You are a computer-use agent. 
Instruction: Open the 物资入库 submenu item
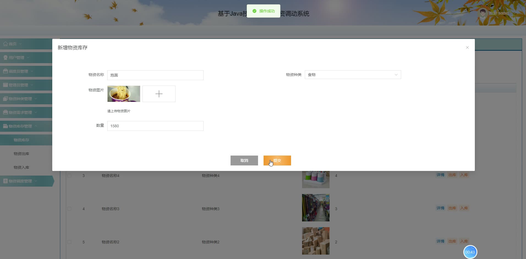tap(21, 167)
